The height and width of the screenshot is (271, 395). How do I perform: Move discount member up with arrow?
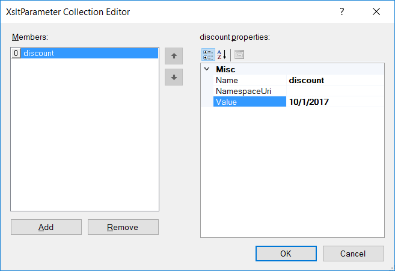click(x=174, y=56)
